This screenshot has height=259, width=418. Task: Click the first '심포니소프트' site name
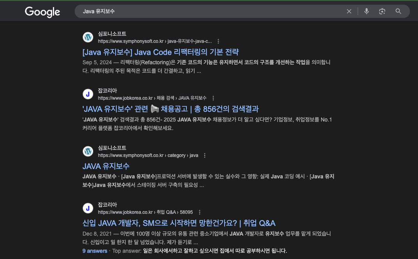(112, 34)
